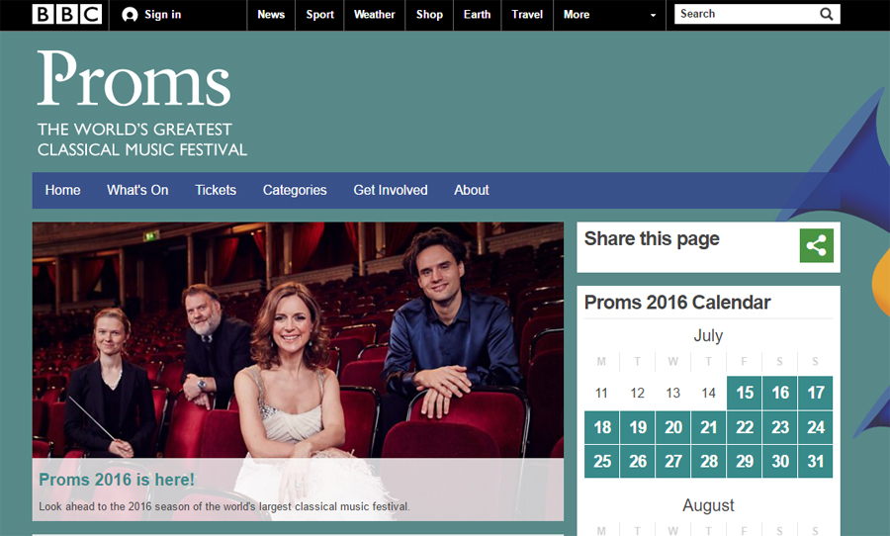Open the News section
890x536 pixels.
tap(271, 15)
